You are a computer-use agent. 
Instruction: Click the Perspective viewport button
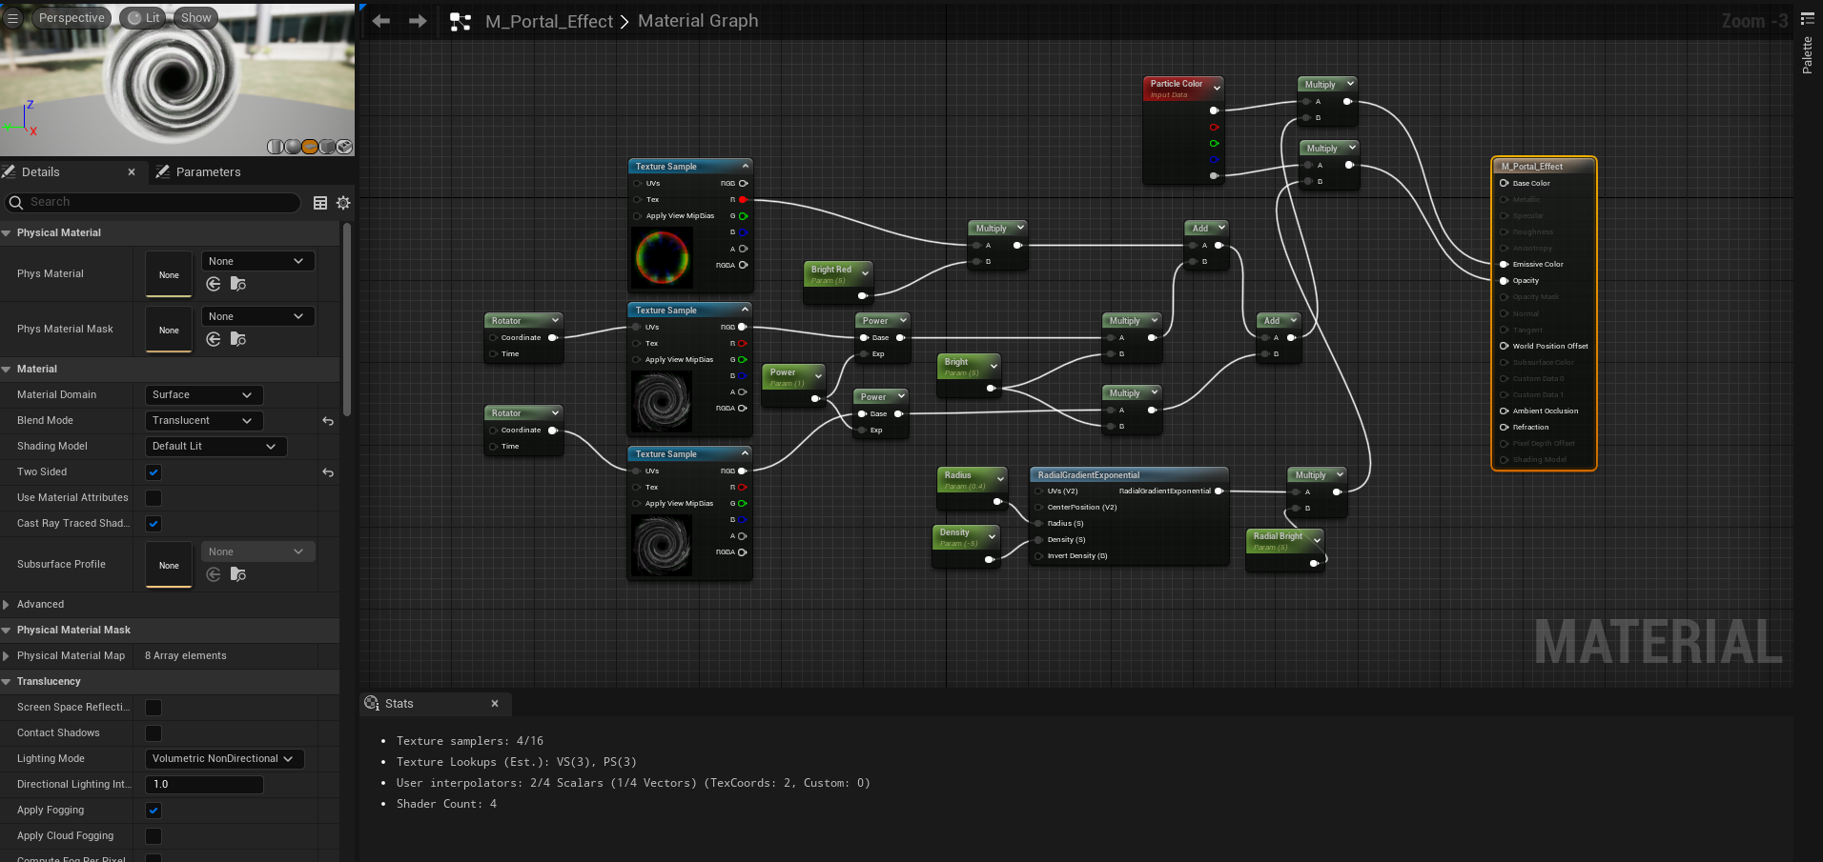coord(72,18)
